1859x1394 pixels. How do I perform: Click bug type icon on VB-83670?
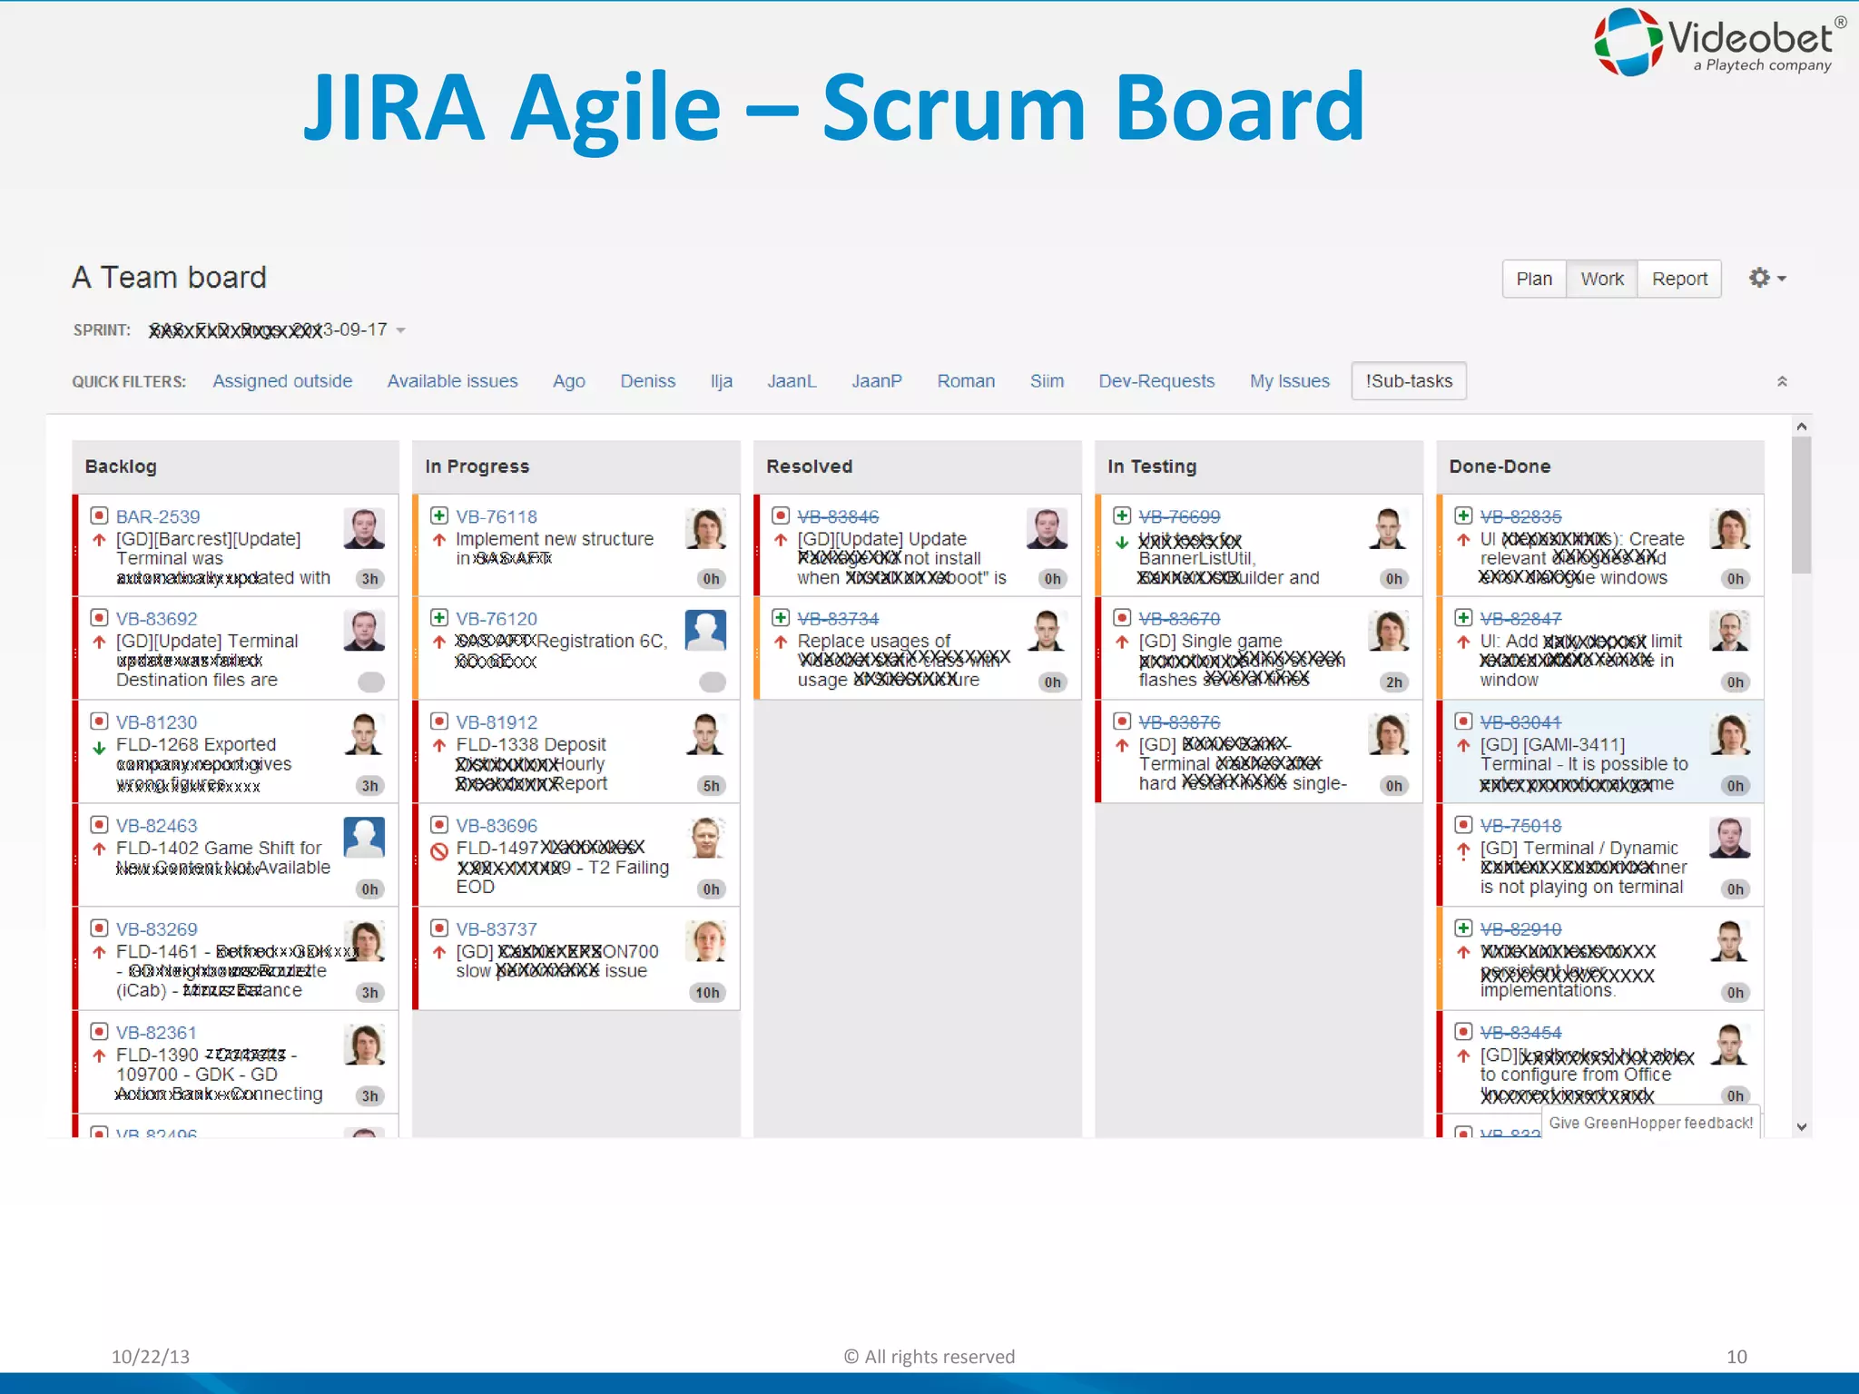pos(1122,618)
